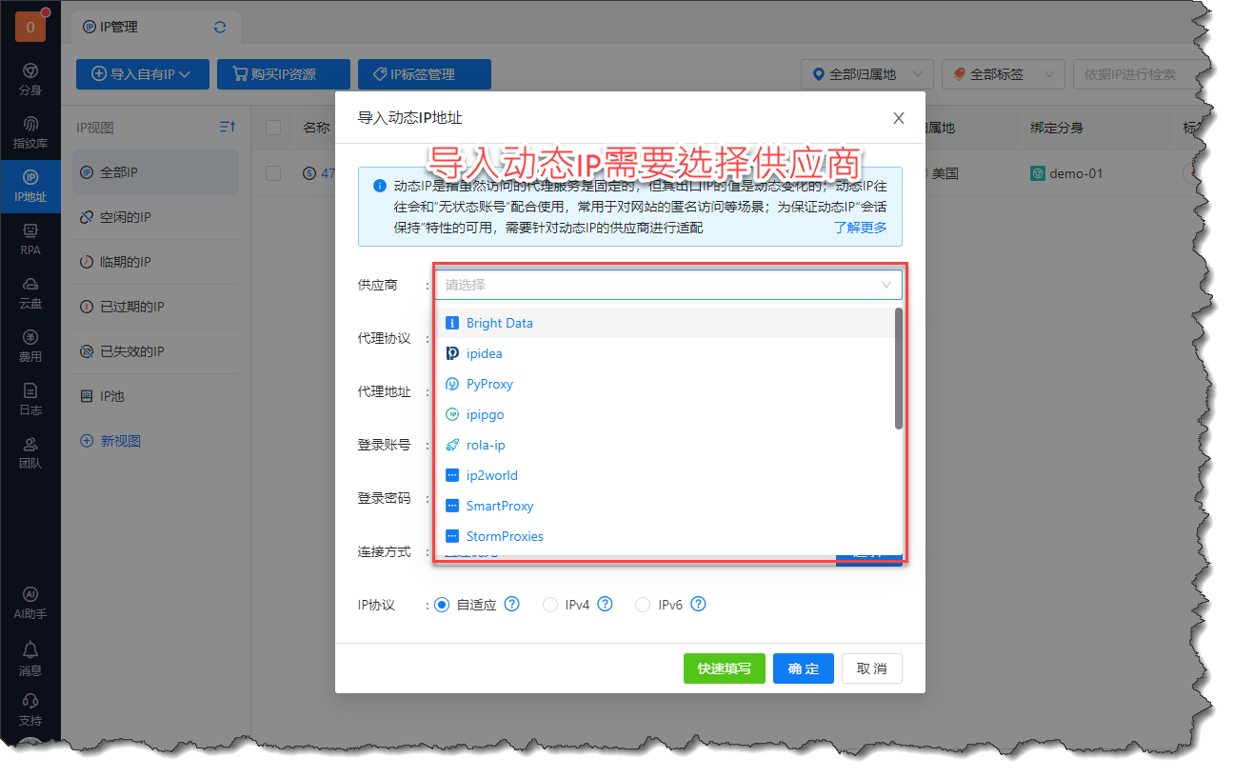The image size is (1234, 778).
Task: Choose ip2world supplier
Action: (665, 475)
